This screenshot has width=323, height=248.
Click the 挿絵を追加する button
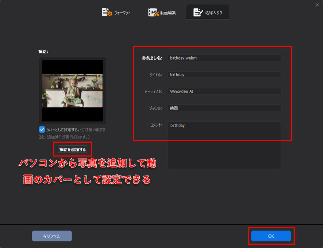[72, 149]
